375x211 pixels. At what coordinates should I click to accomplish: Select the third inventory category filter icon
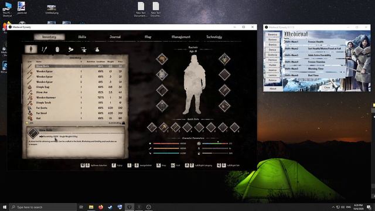57,49
